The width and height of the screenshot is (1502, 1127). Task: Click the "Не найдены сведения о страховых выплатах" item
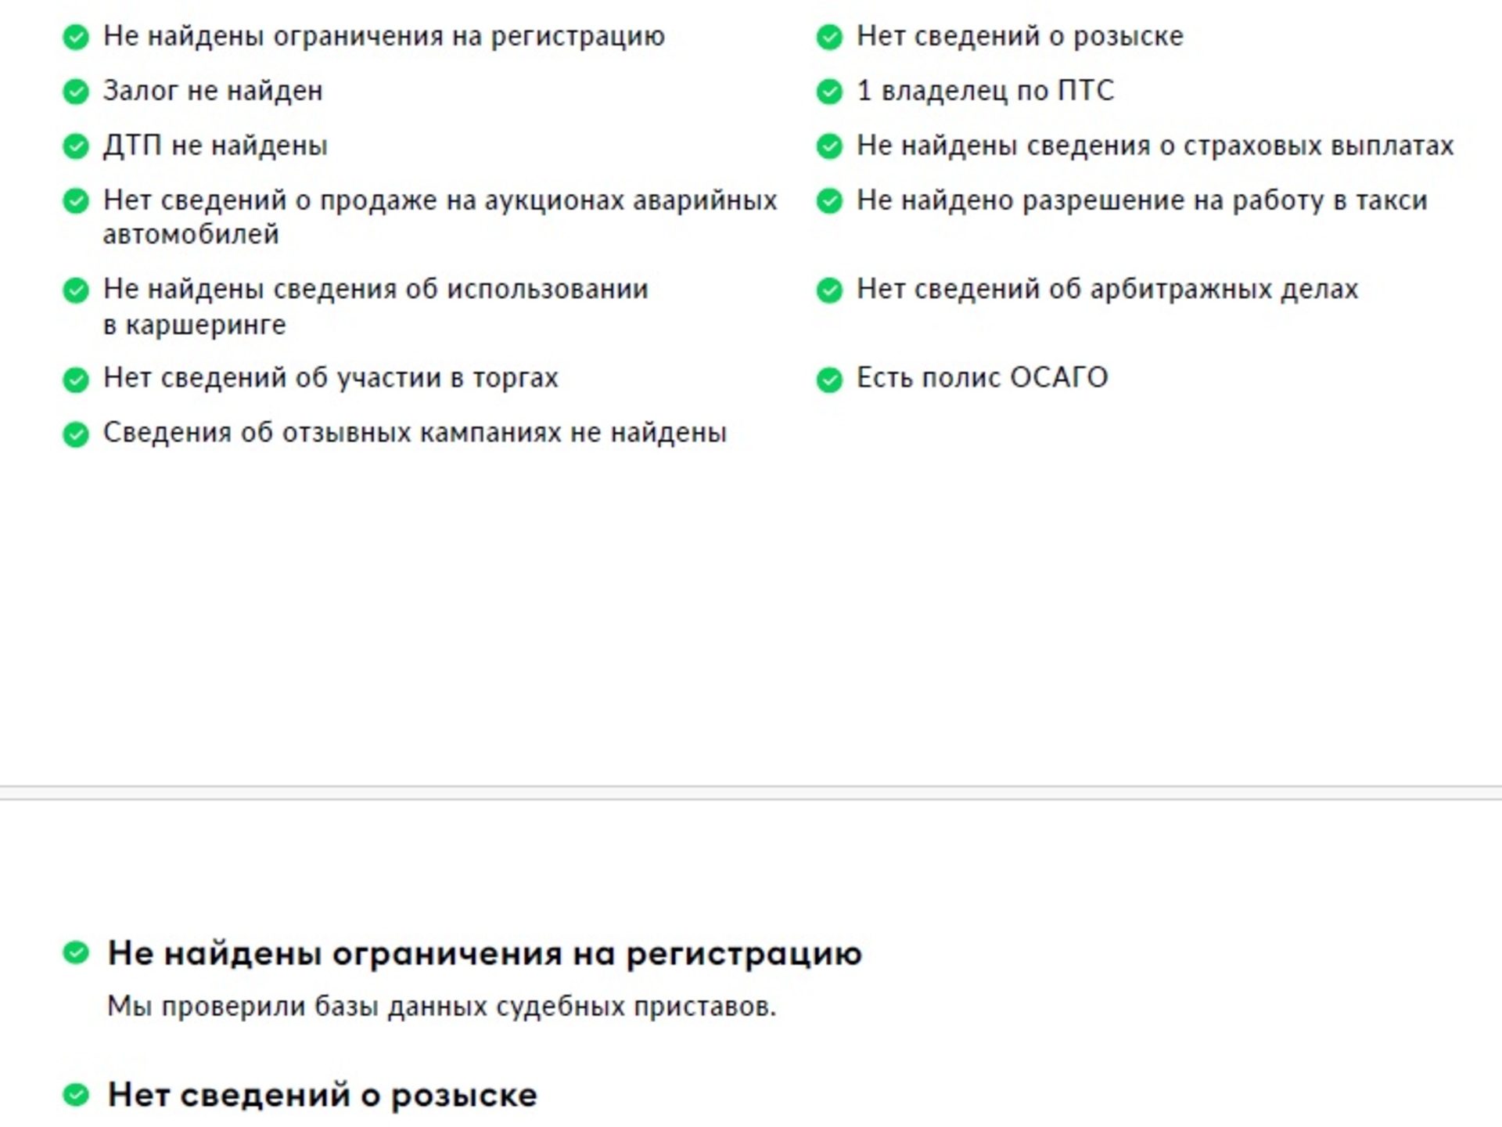1155,146
